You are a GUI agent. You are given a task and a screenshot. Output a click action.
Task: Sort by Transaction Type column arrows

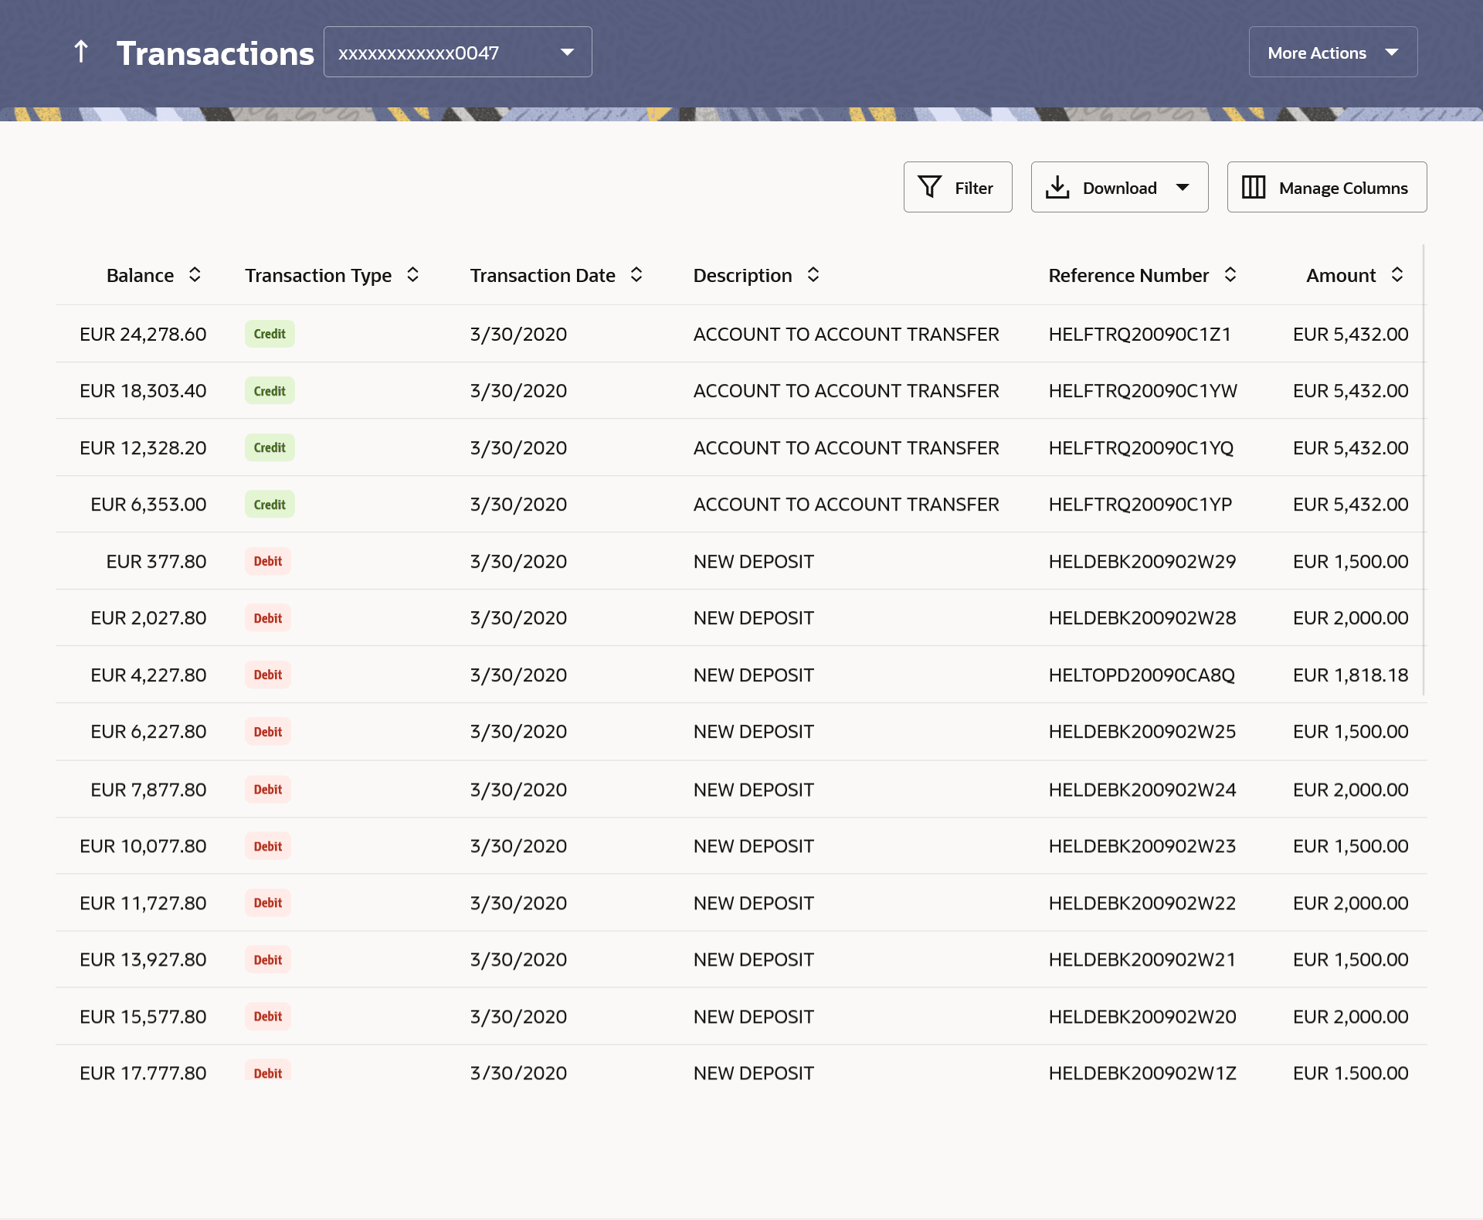[412, 275]
